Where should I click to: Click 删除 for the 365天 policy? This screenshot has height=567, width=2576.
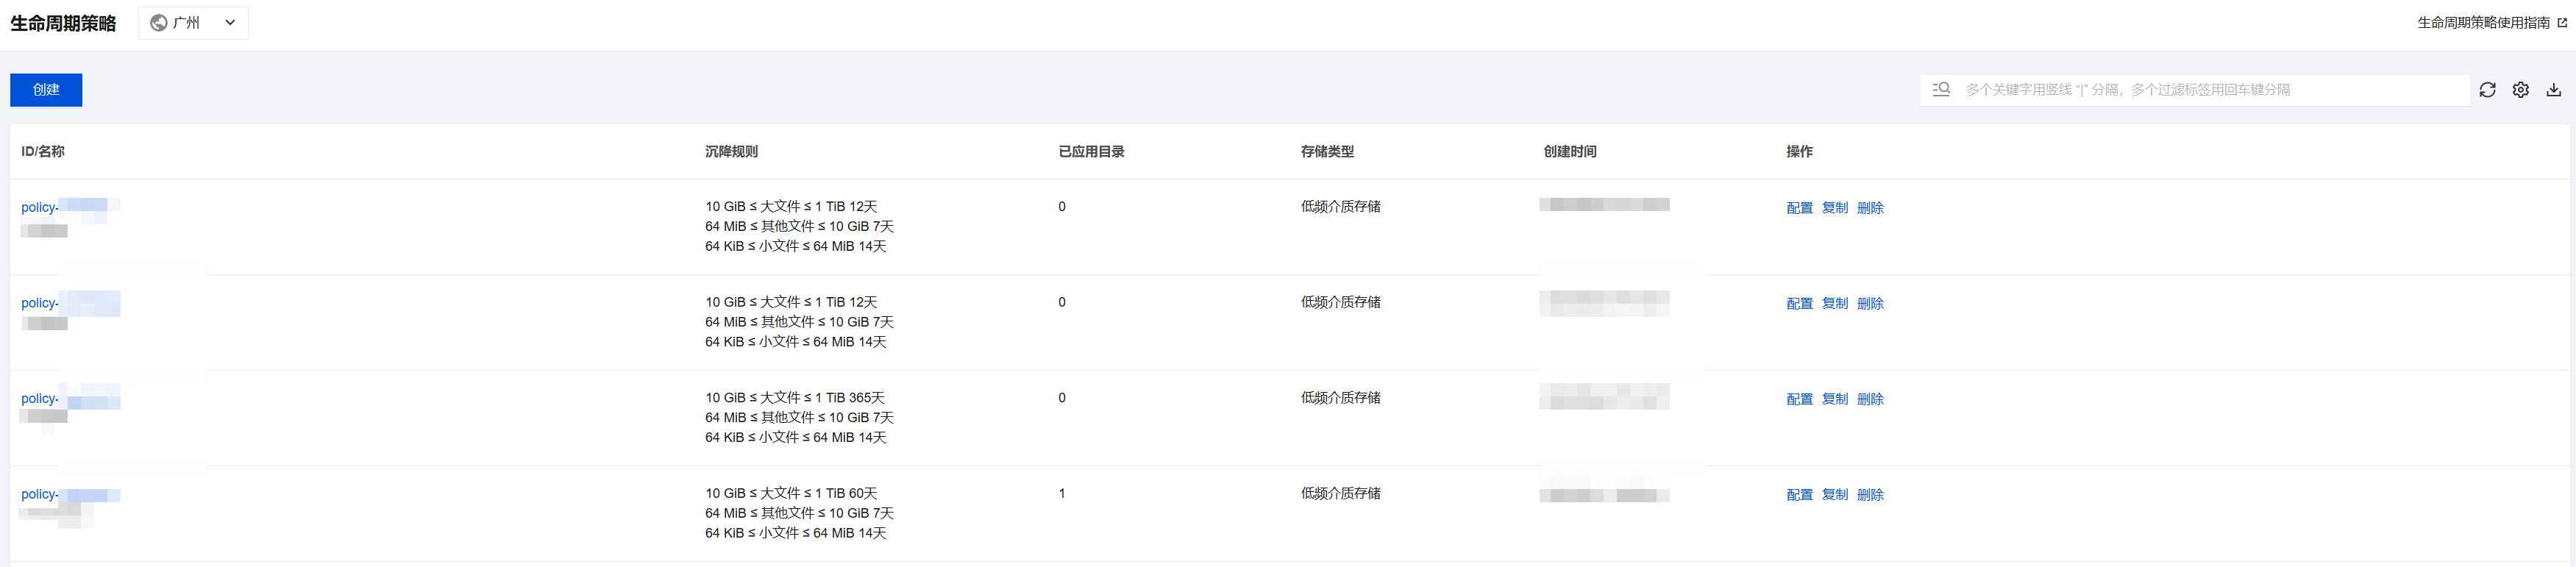tap(1870, 399)
